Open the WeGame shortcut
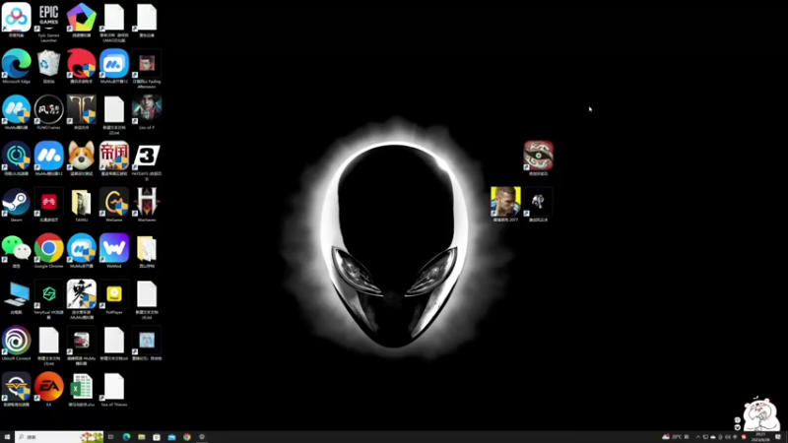788x443 pixels. pos(114,205)
